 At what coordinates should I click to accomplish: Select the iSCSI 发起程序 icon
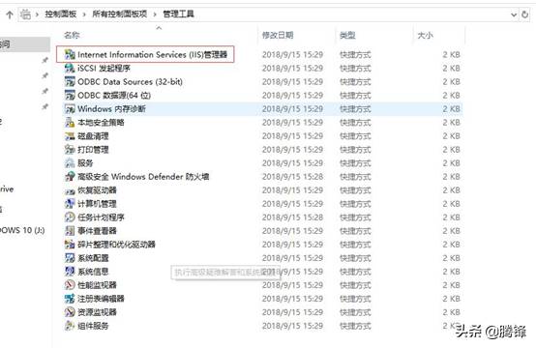70,68
